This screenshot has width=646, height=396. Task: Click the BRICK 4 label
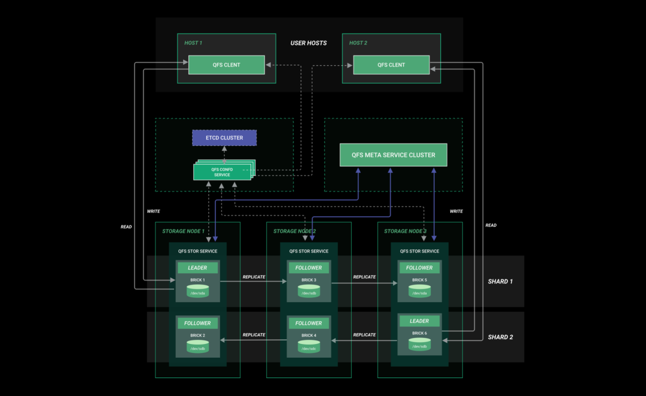point(309,336)
